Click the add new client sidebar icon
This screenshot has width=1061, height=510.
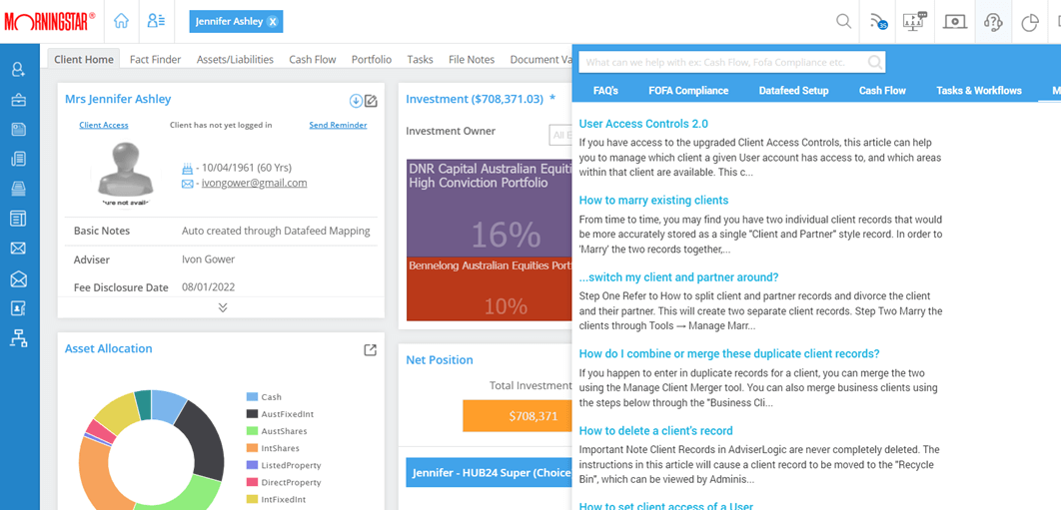click(19, 69)
